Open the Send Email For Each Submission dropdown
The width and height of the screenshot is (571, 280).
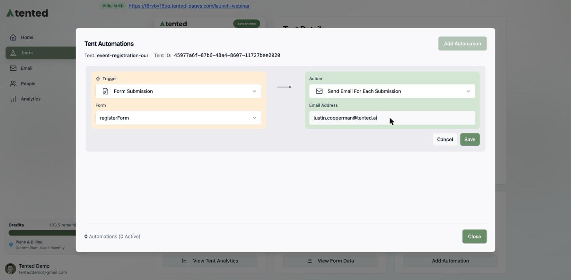[392, 91]
